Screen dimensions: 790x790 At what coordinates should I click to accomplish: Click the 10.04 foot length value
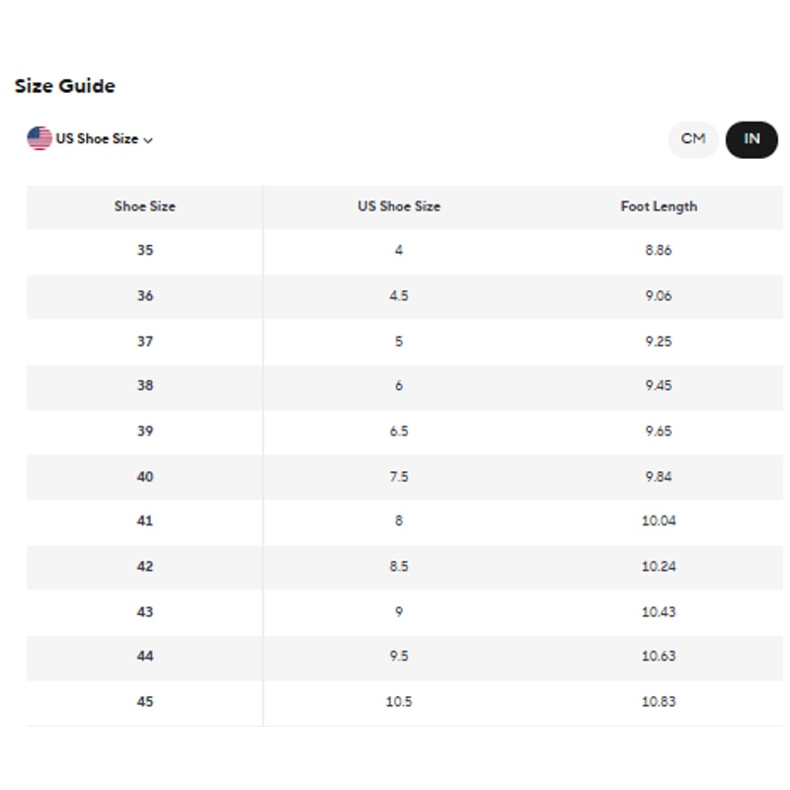[659, 521]
